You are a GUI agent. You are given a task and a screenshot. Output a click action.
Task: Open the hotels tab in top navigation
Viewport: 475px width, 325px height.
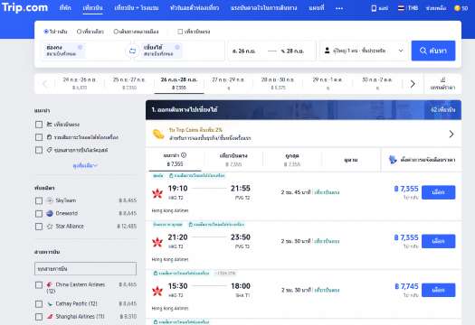[65, 8]
